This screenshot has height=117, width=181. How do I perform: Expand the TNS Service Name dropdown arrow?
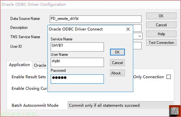[140, 36]
